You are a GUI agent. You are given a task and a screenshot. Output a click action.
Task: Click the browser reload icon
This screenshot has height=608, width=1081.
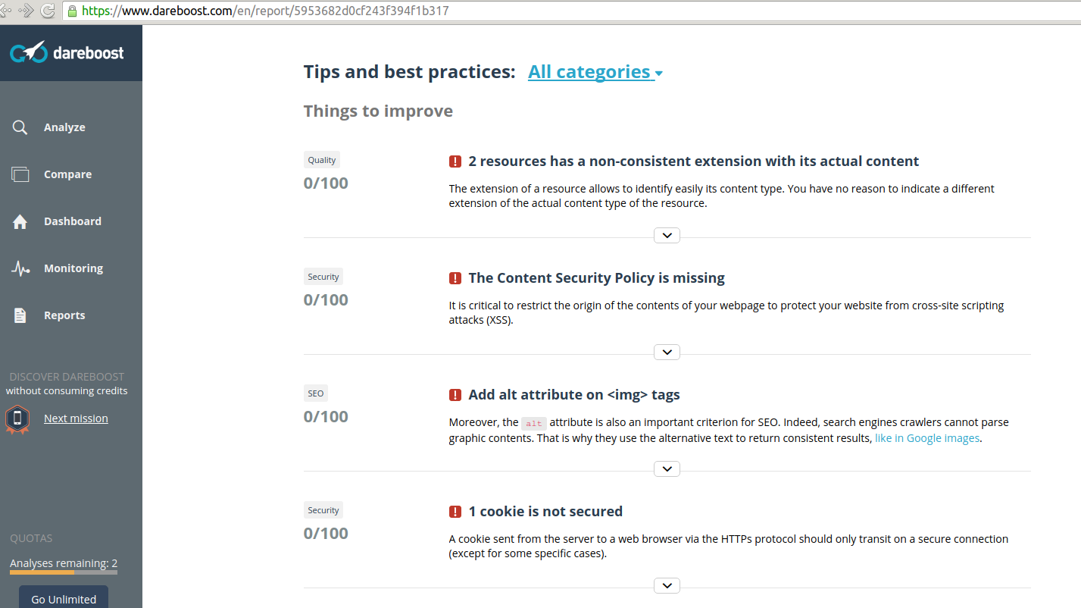(47, 11)
